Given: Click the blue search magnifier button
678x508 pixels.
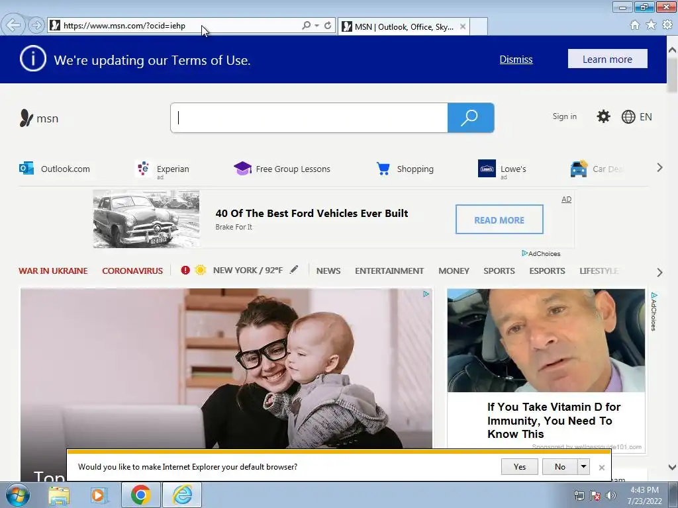Looking at the screenshot, I should tap(471, 118).
